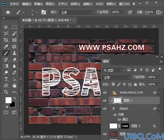The width and height of the screenshot is (164, 140).
Task: Filter layers by adjustment type
Action: (x=135, y=70)
